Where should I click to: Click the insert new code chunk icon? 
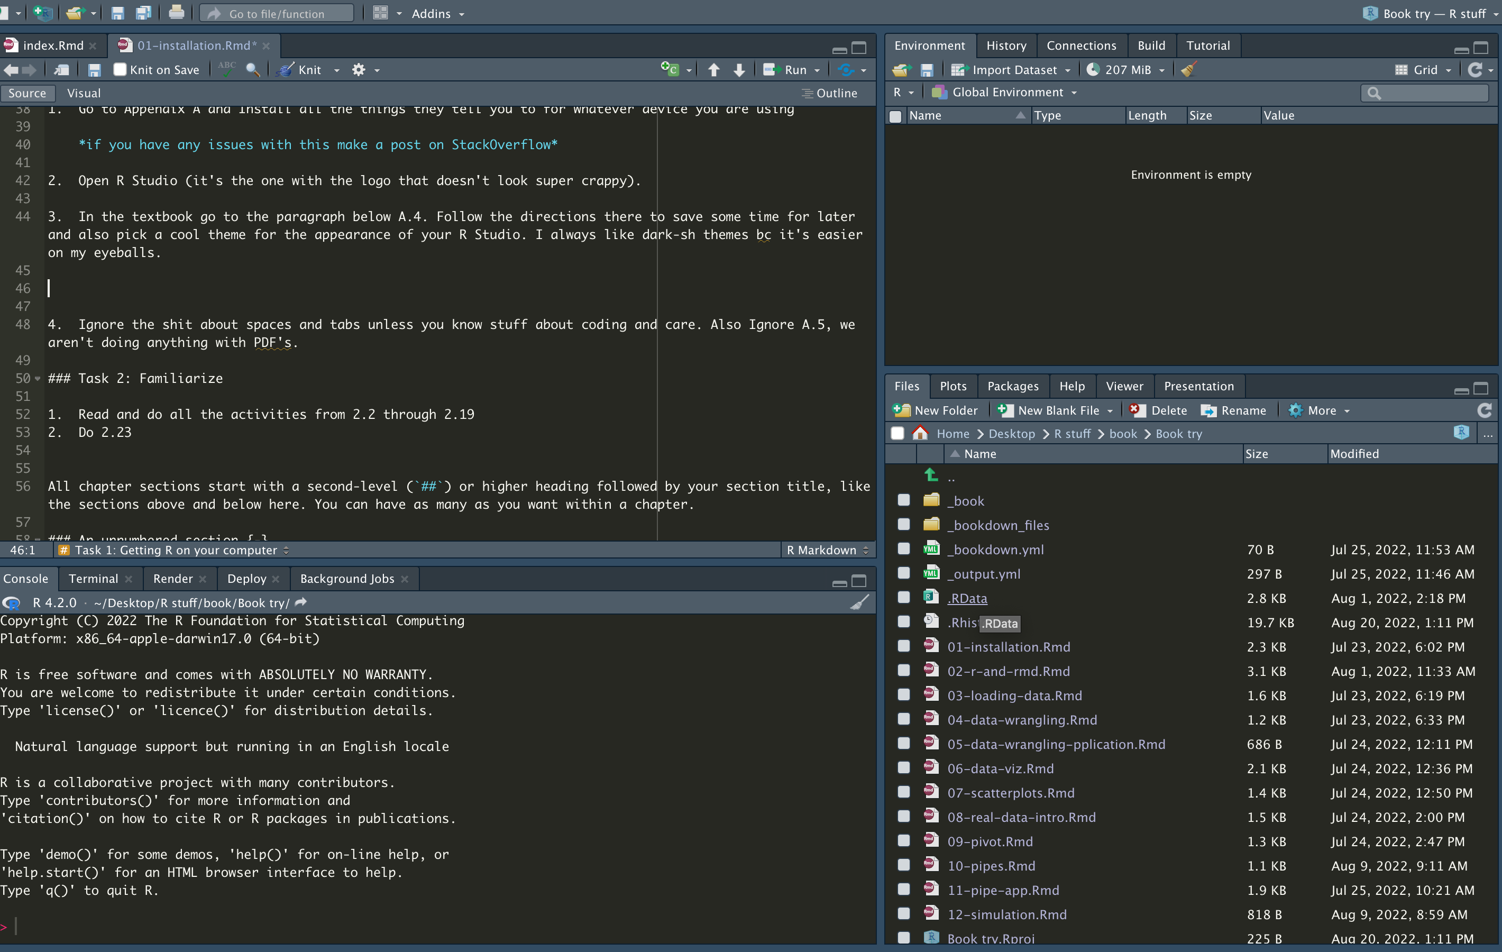click(x=669, y=69)
